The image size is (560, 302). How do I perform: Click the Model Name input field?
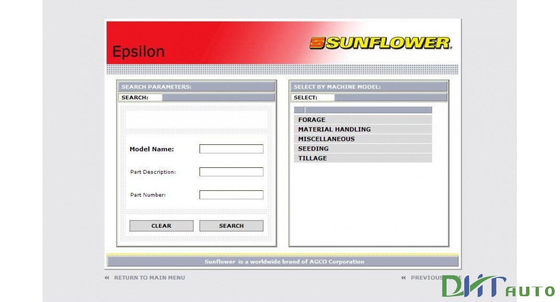231,149
